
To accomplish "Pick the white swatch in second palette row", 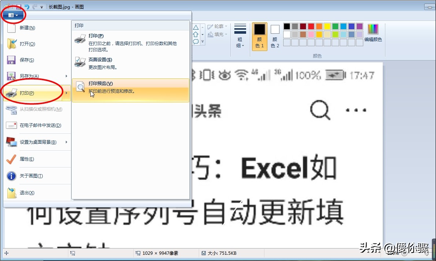I will 287,34.
